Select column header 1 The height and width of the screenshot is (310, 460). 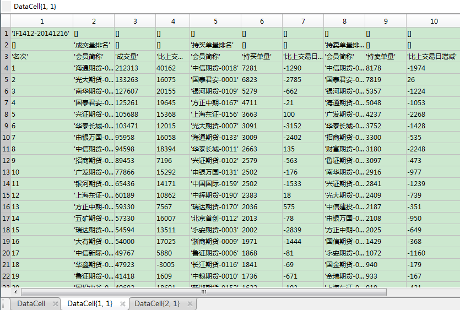(42, 21)
